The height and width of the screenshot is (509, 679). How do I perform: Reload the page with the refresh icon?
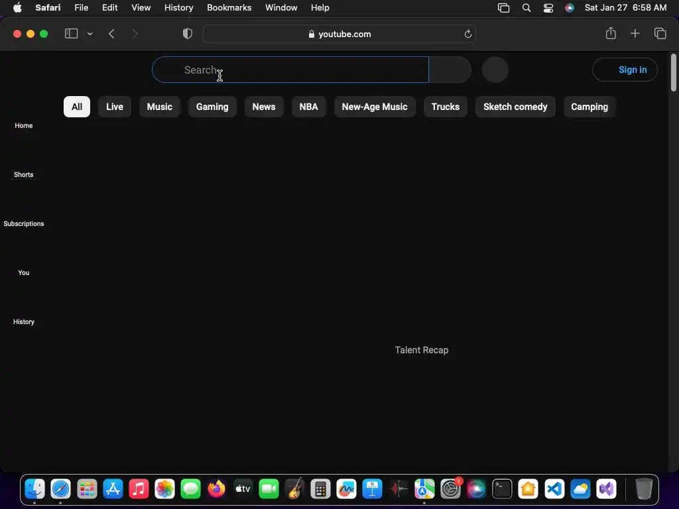pyautogui.click(x=467, y=34)
